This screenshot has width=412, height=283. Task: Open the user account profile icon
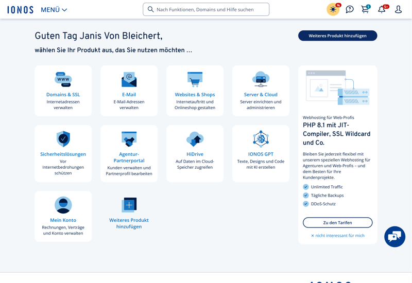398,9
